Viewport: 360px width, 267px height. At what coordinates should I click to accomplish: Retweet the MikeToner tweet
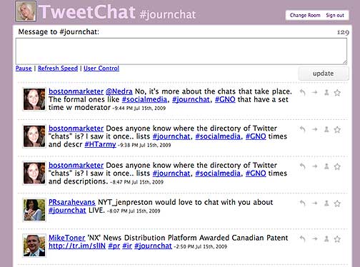(x=315, y=238)
